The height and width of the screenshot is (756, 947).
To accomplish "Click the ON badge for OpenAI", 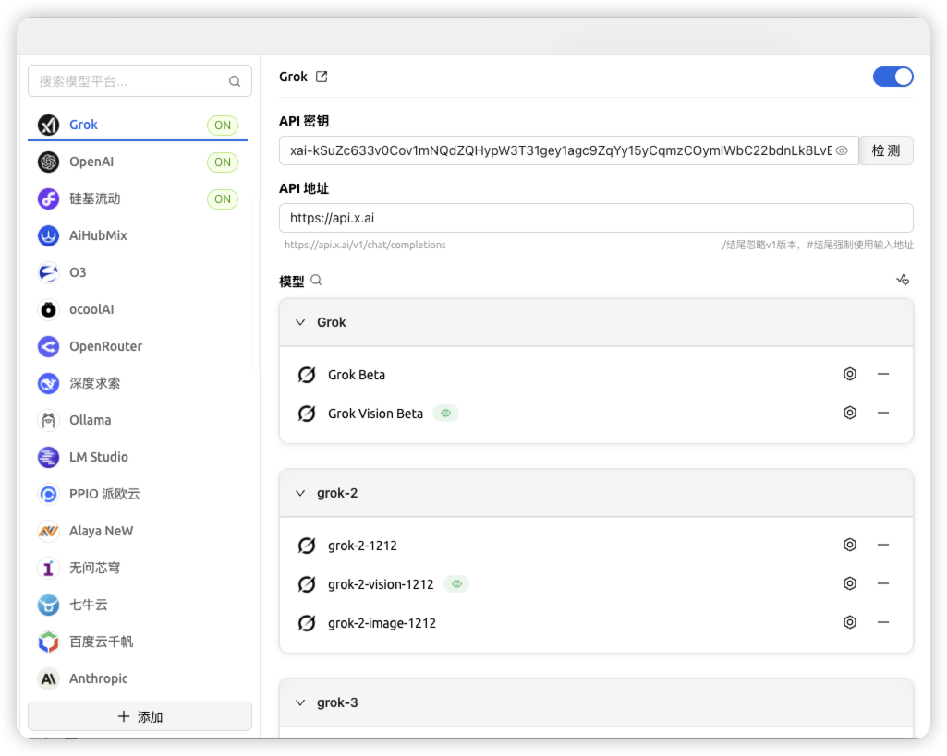I will (223, 162).
